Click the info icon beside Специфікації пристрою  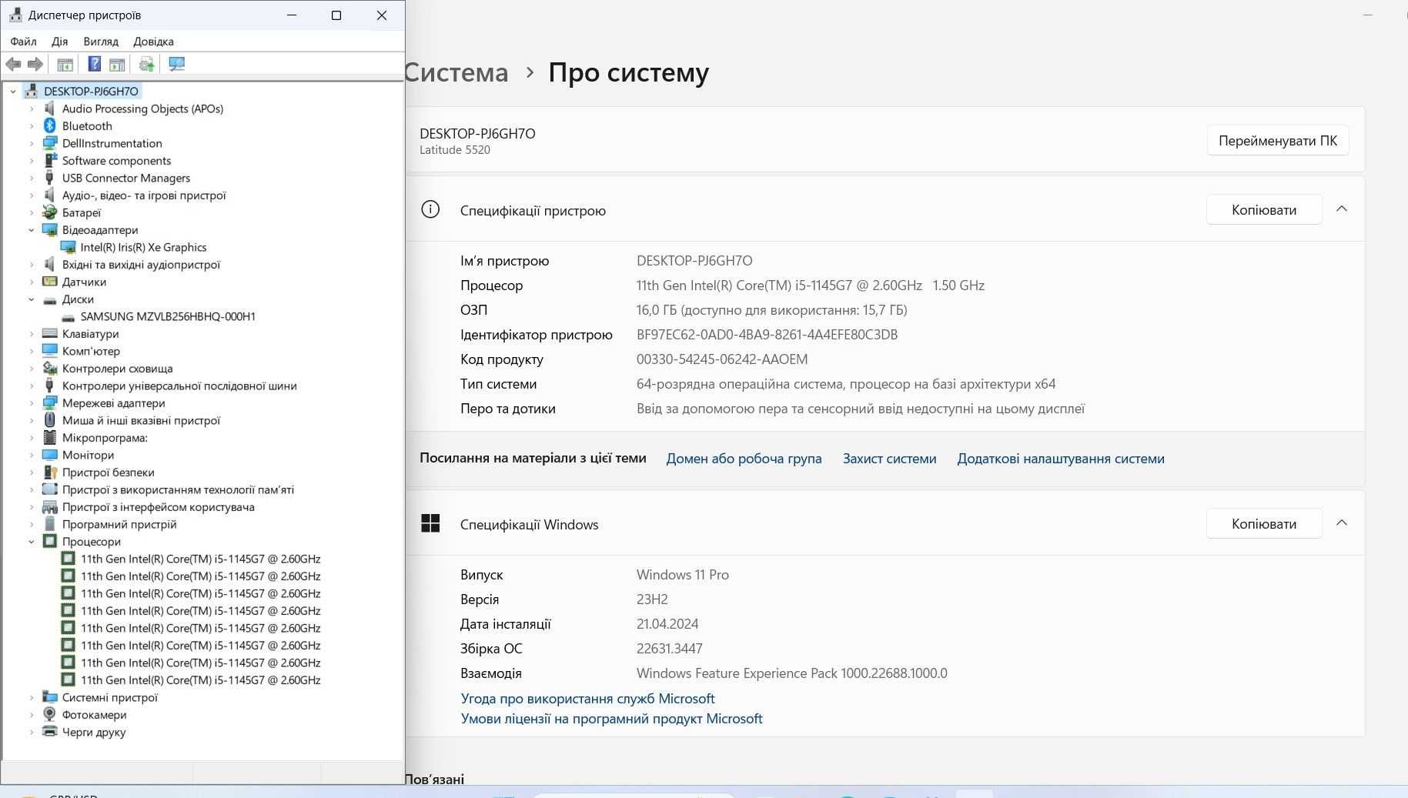tap(430, 209)
